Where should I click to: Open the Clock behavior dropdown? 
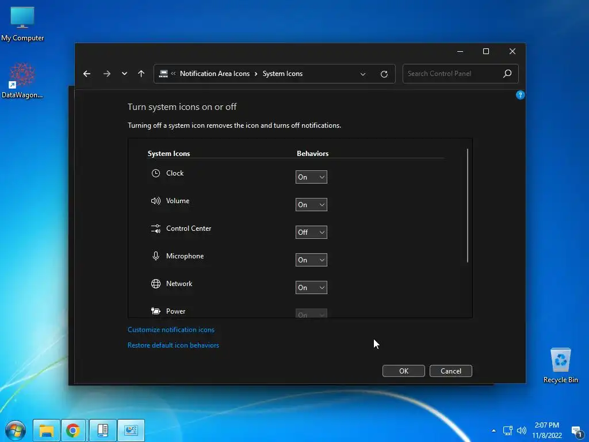(311, 177)
